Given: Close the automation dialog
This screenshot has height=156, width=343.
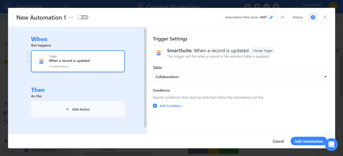Looking at the screenshot, I should click(x=325, y=17).
